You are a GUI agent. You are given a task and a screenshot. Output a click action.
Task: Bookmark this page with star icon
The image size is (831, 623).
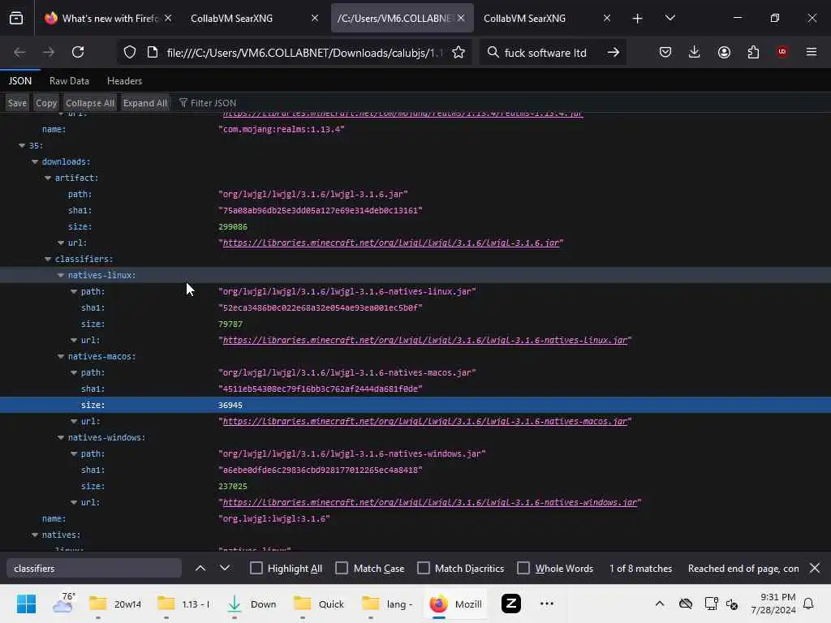click(459, 52)
